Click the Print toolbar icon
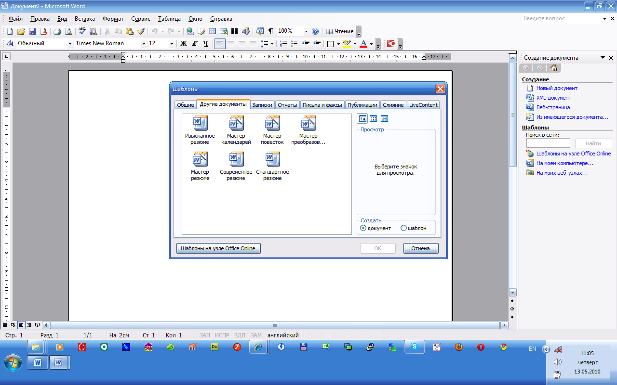 pos(57,31)
